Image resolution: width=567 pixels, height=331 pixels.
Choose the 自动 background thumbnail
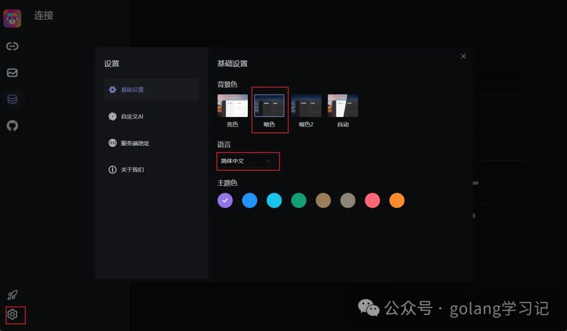pos(343,105)
